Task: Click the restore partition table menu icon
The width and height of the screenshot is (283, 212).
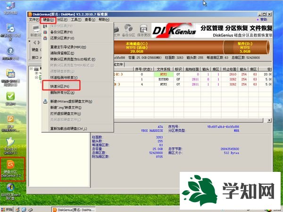Action: [45, 38]
